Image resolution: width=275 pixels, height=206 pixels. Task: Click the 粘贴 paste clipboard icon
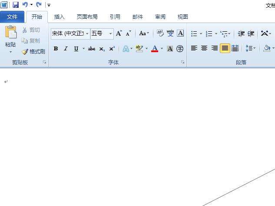(10, 32)
